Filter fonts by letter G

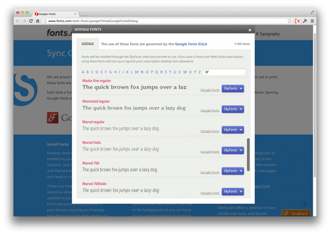click(x=111, y=72)
